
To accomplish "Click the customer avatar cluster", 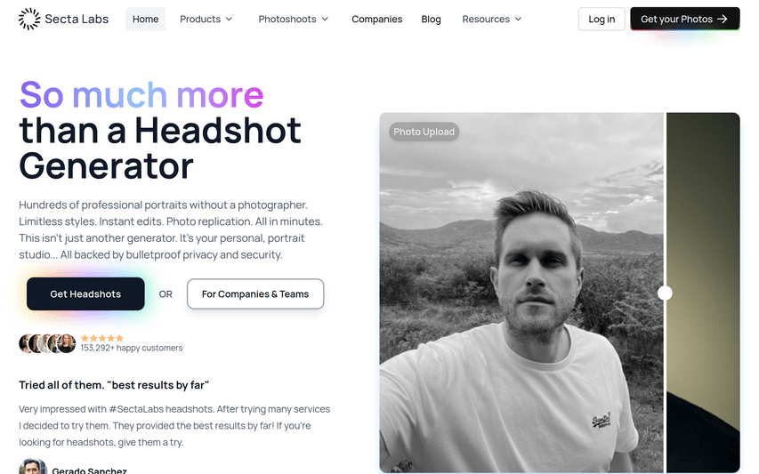I will click(47, 343).
